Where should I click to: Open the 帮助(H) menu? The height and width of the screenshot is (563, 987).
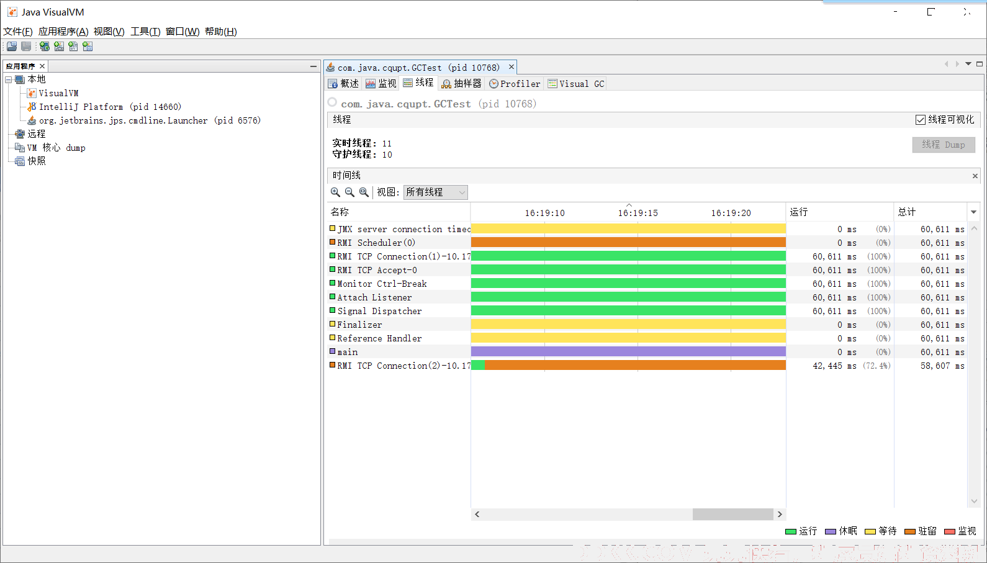coord(221,32)
